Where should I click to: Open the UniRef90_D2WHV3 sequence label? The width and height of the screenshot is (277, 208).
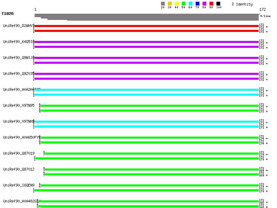pyautogui.click(x=18, y=26)
